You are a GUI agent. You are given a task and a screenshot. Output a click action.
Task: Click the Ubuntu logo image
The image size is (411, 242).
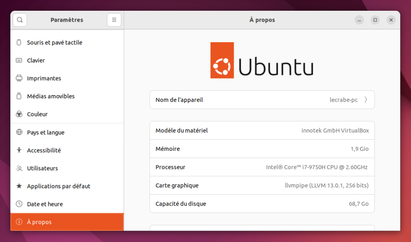(262, 60)
